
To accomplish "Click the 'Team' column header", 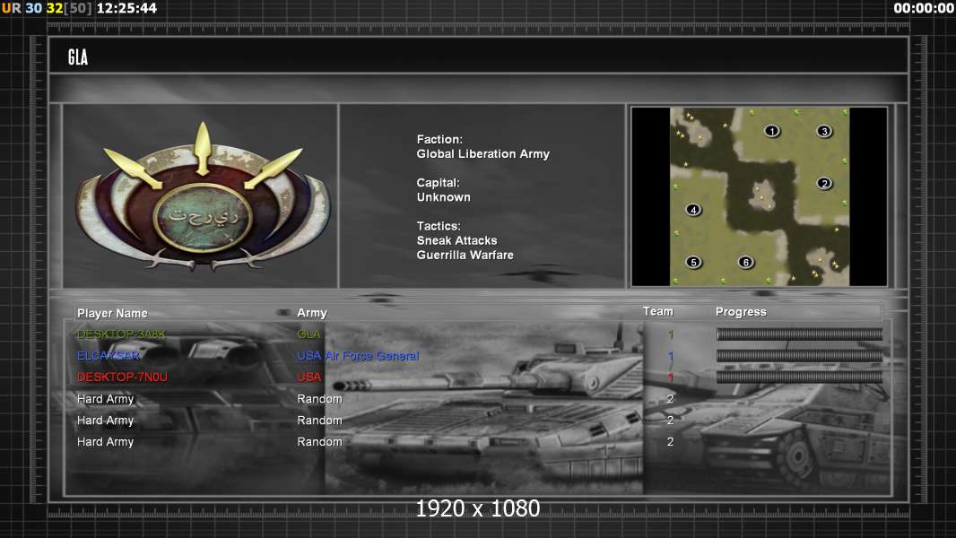I will tap(658, 311).
